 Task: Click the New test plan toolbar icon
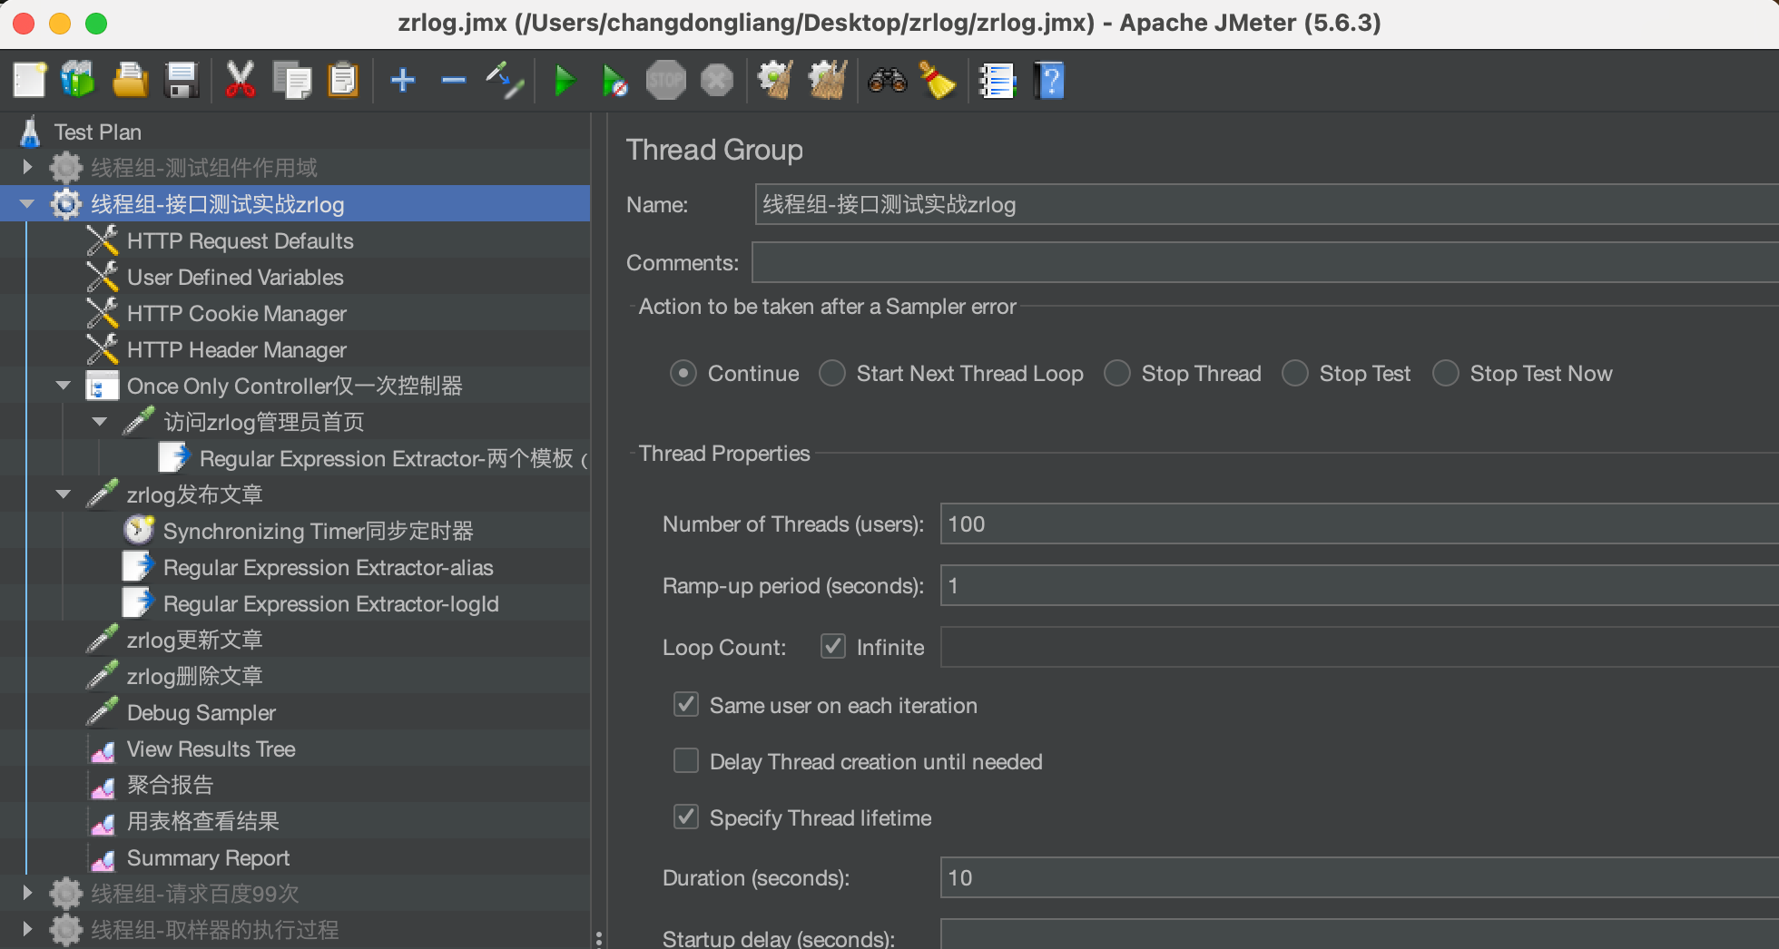point(30,81)
